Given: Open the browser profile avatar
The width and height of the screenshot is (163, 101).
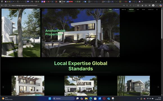Looking at the screenshot, I should [153, 6].
